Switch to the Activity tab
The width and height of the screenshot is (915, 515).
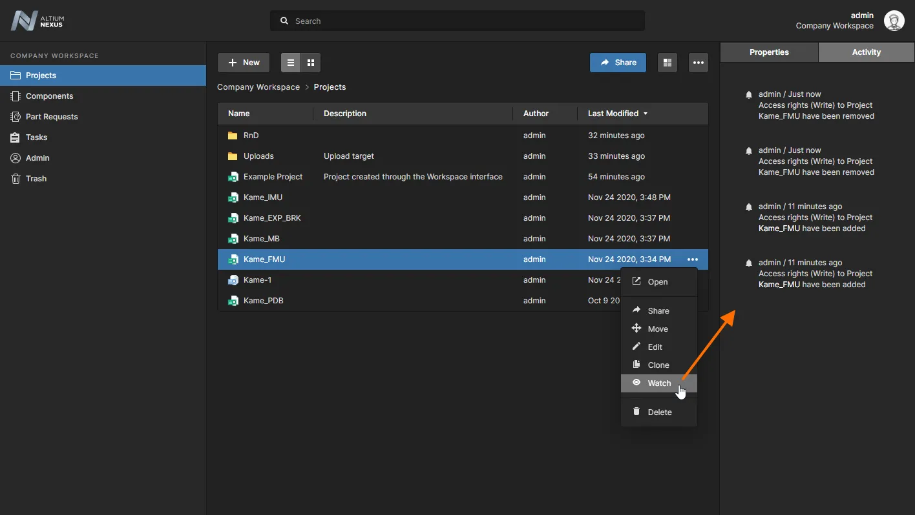(867, 52)
